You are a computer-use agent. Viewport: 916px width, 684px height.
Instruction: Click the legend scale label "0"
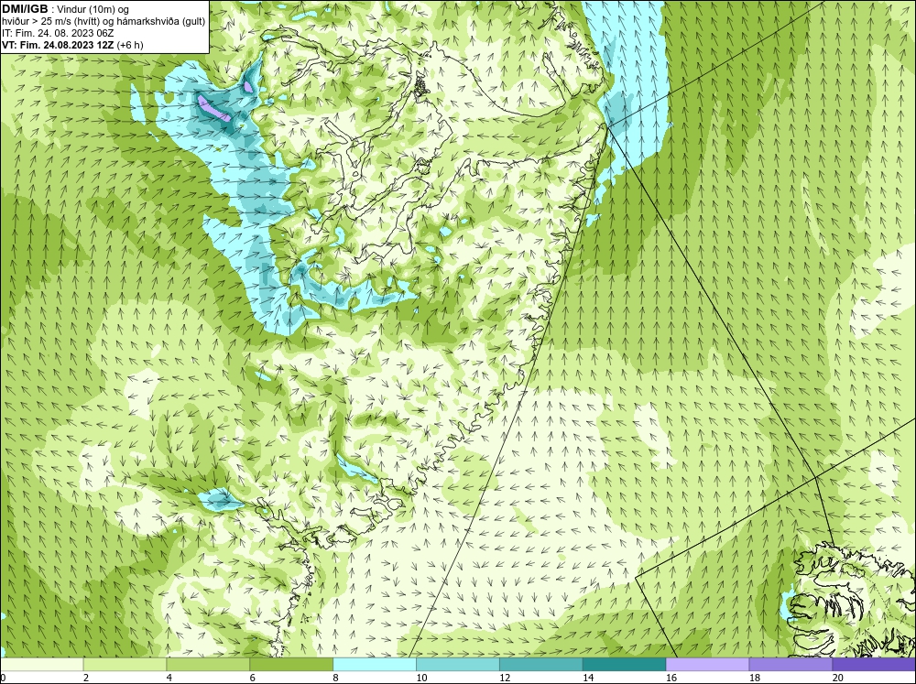pyautogui.click(x=3, y=678)
